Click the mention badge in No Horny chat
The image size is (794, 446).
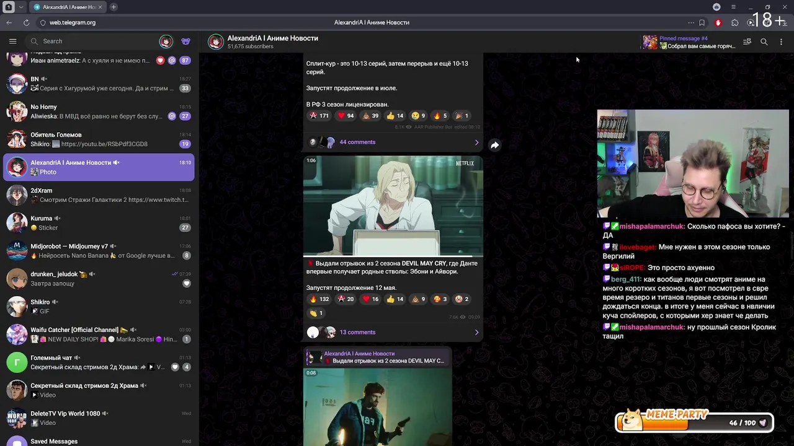[172, 116]
